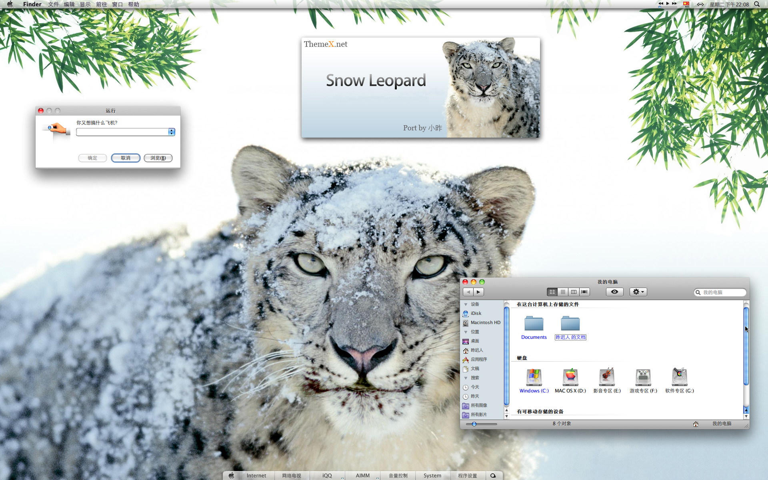This screenshot has width=768, height=480.
Task: Open the 帮助 menu
Action: point(134,4)
